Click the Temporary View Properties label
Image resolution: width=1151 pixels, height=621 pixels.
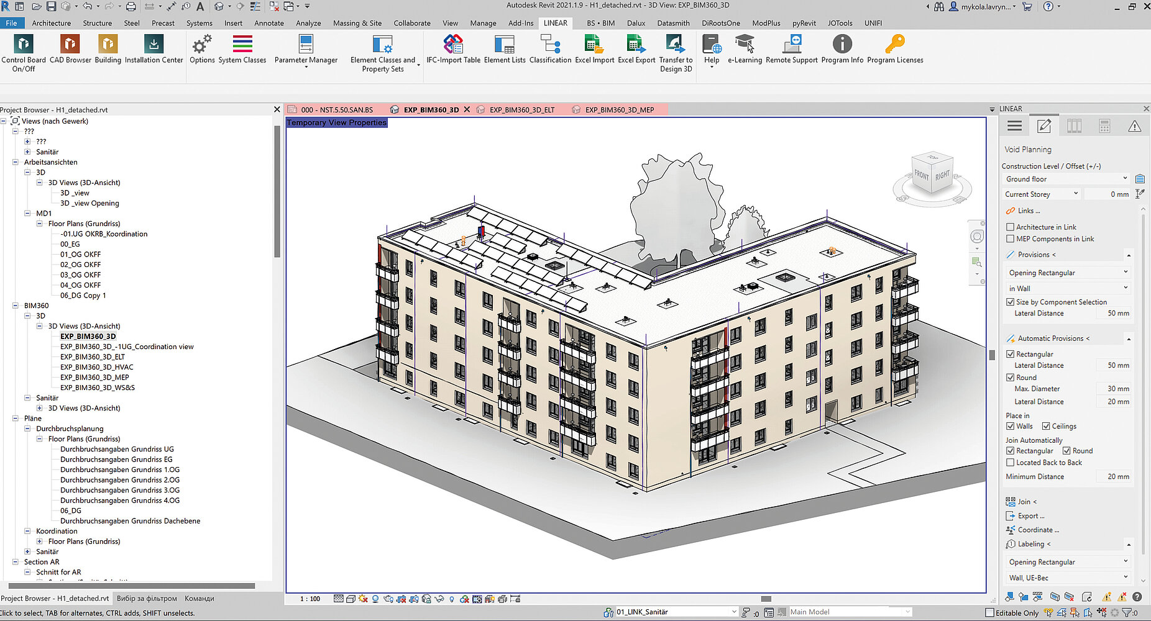[337, 123]
